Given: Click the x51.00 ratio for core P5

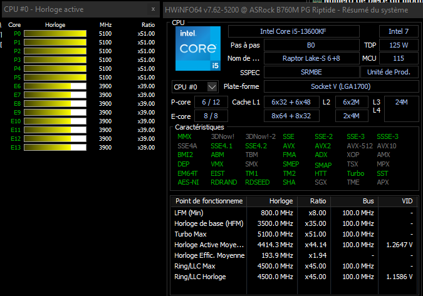Looking at the screenshot, I should coord(146,78).
